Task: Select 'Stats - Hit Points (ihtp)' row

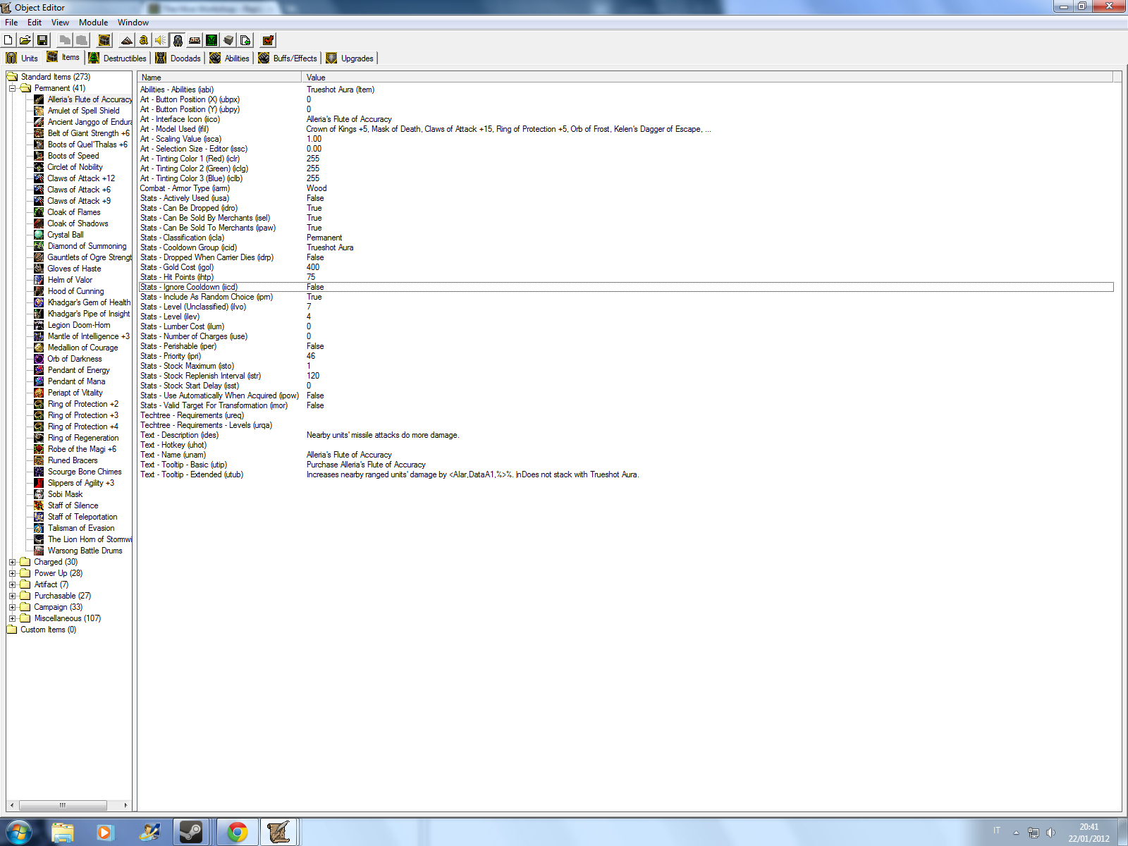Action: click(x=626, y=277)
